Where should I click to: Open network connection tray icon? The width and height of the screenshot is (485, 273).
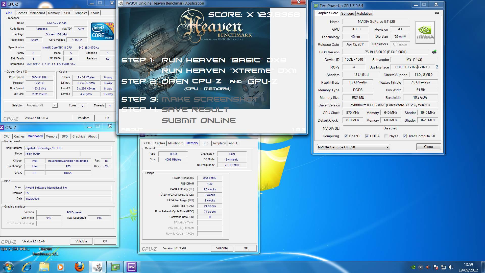pos(443,267)
